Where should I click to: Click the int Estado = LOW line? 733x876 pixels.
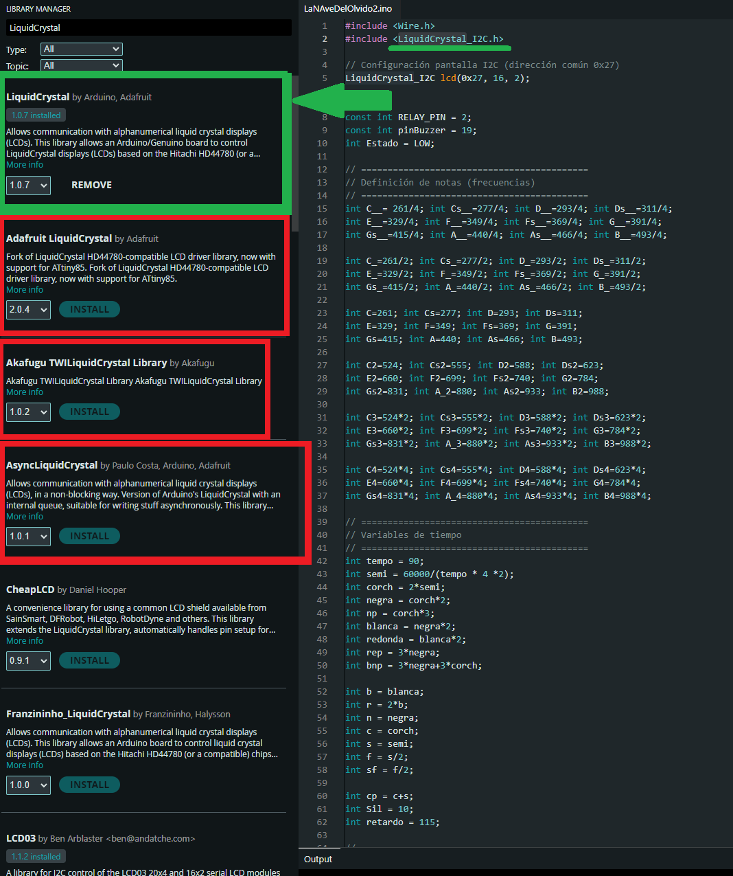pyautogui.click(x=390, y=144)
